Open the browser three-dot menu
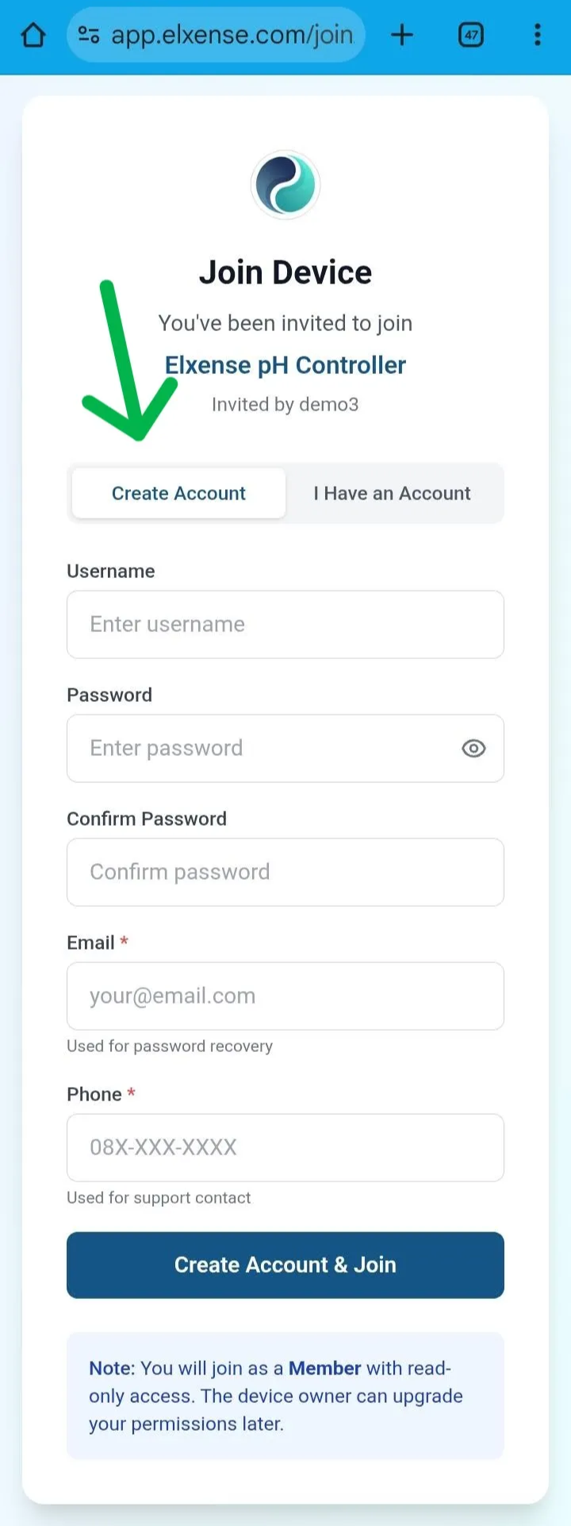 [x=538, y=35]
